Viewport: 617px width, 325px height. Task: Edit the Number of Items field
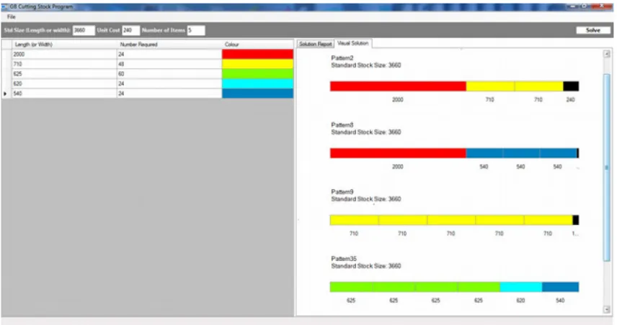[195, 30]
